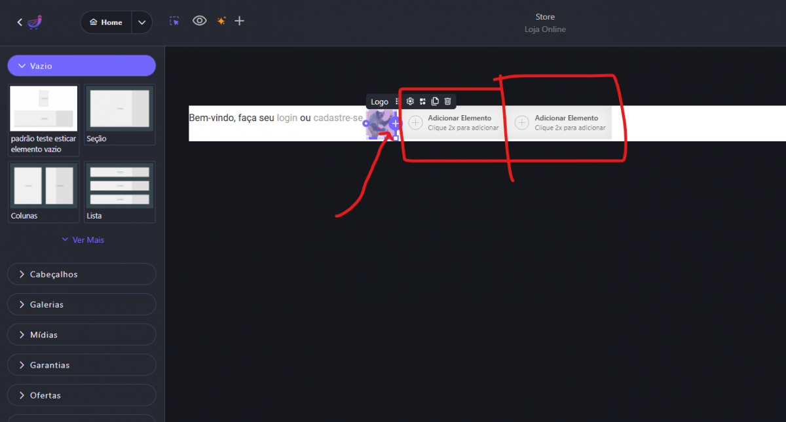
Task: Expand the Mídias category
Action: (x=81, y=334)
